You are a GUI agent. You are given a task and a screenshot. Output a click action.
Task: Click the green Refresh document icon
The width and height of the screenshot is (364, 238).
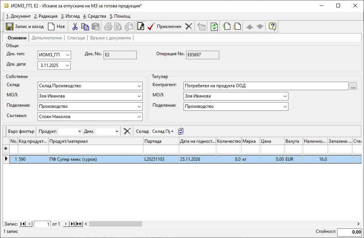pos(214,26)
